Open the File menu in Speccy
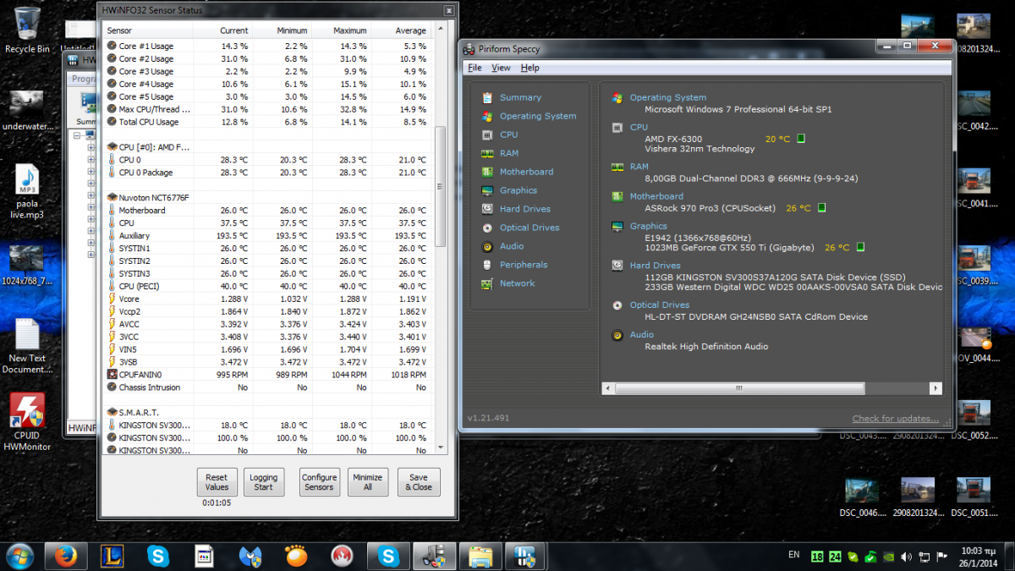 point(475,68)
